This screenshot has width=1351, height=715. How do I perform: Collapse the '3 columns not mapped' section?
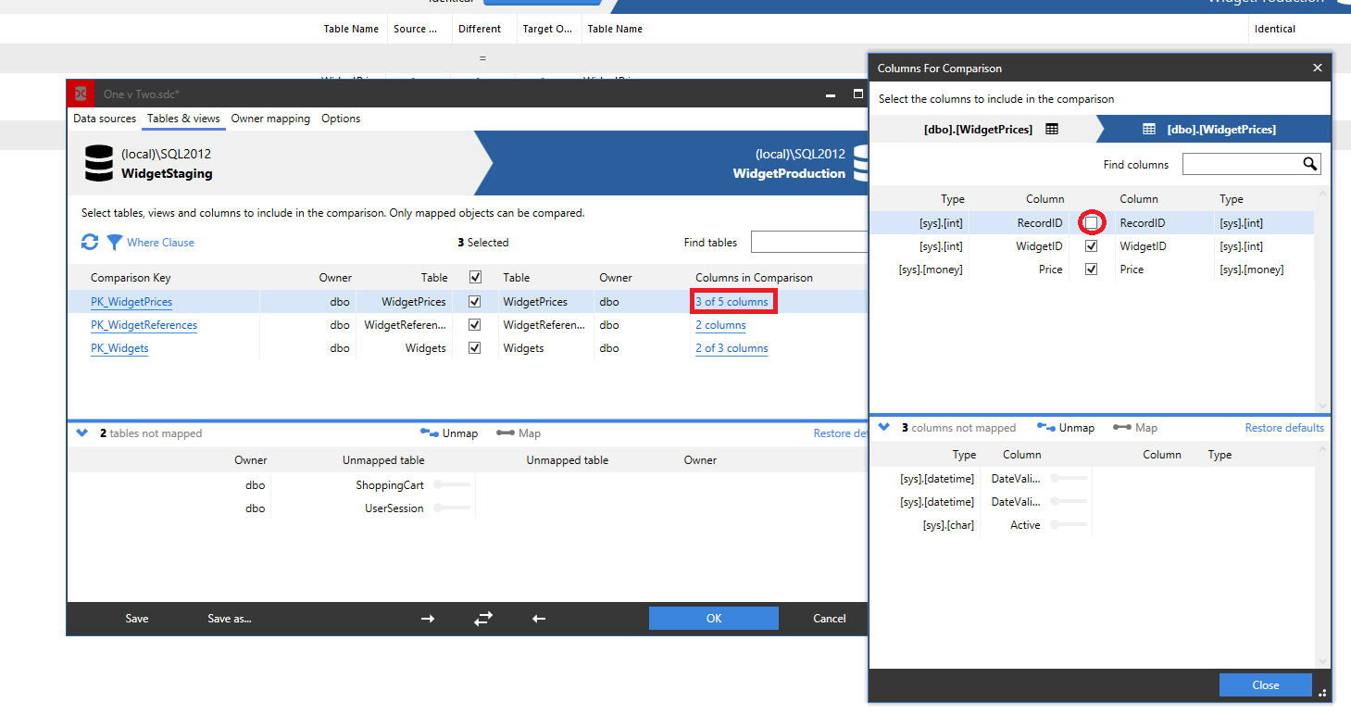point(883,427)
